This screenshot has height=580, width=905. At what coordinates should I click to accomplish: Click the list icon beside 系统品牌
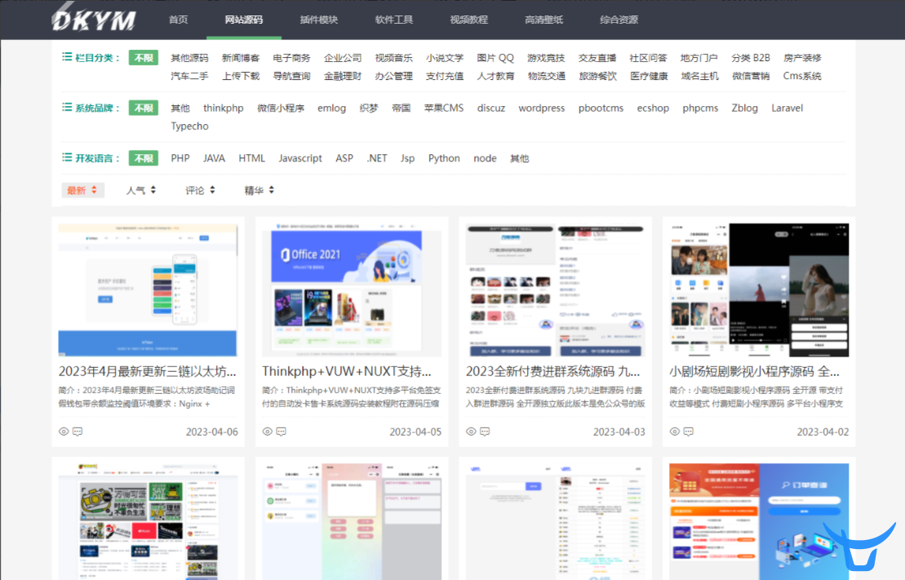[x=67, y=108]
